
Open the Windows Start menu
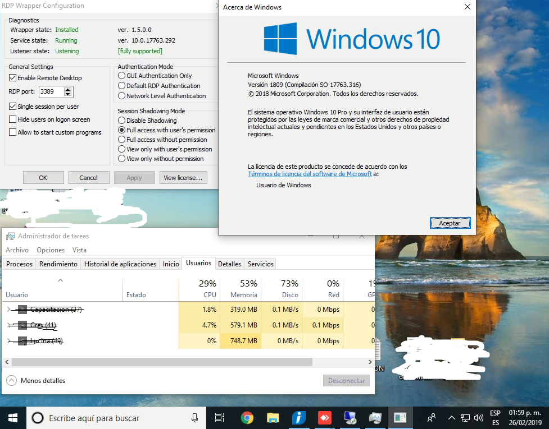click(13, 418)
